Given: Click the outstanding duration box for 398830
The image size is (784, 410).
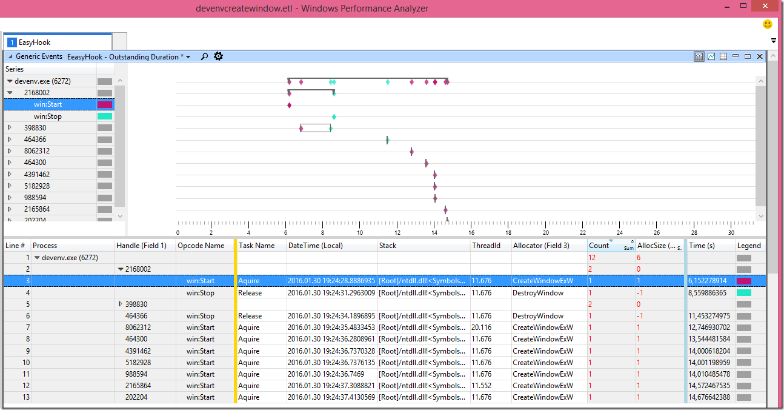Looking at the screenshot, I should [x=315, y=128].
